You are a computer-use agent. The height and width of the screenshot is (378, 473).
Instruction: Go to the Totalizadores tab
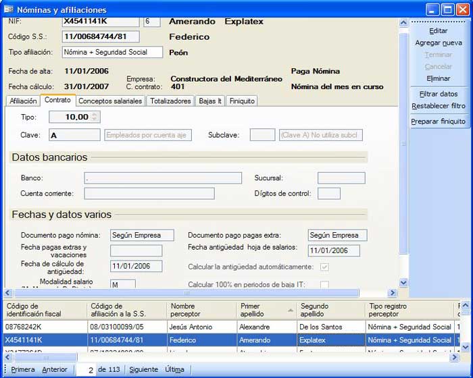(170, 101)
